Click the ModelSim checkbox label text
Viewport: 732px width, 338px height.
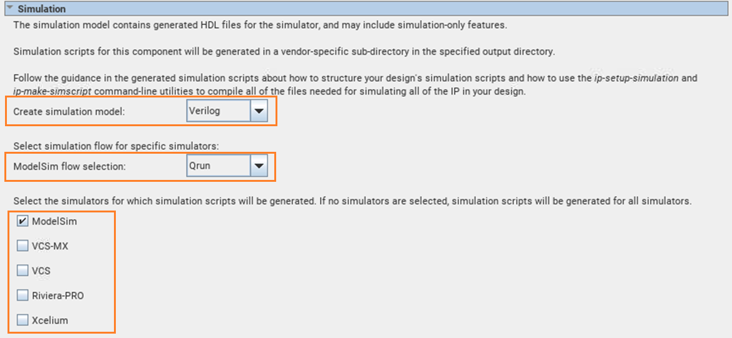pyautogui.click(x=54, y=221)
